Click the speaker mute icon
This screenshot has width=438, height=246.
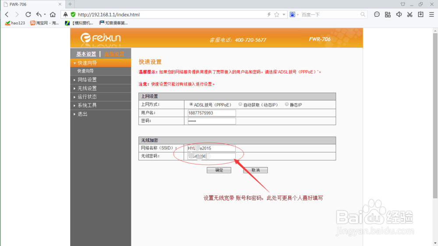399,14
